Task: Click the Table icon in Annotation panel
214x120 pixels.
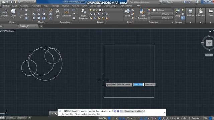Action: pos(74,18)
